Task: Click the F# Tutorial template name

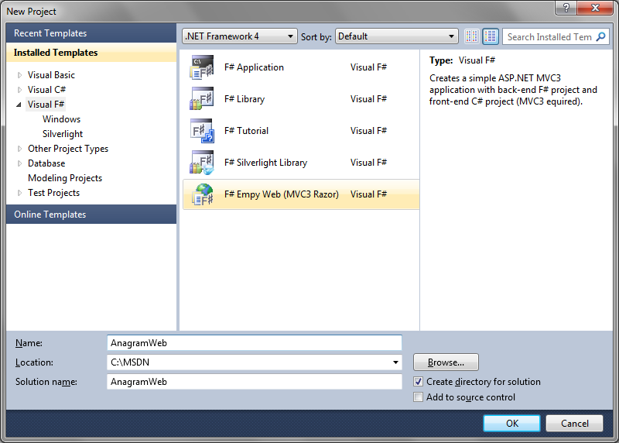Action: pyautogui.click(x=246, y=131)
